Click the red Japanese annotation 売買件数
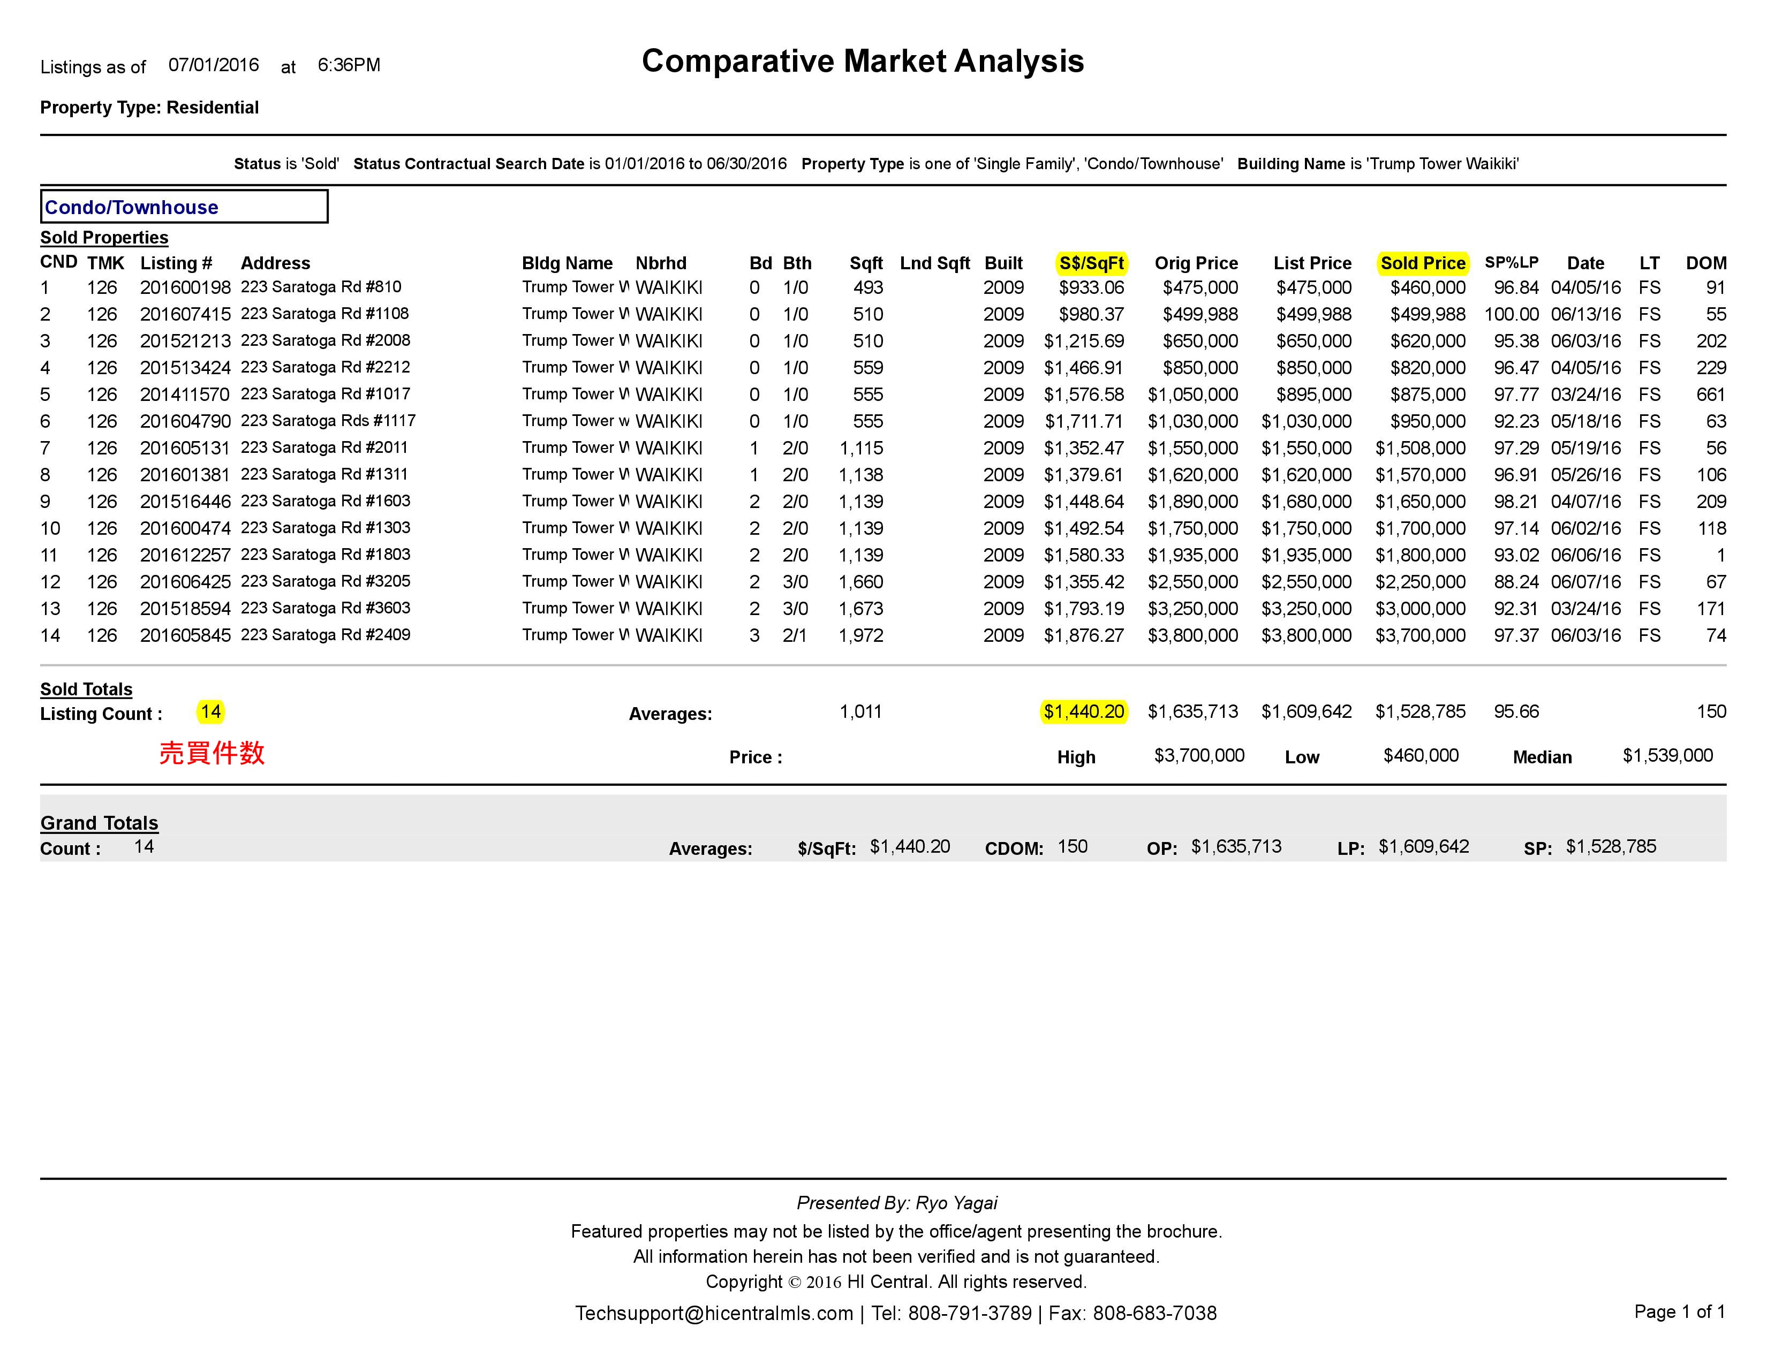The image size is (1767, 1365). pos(212,753)
